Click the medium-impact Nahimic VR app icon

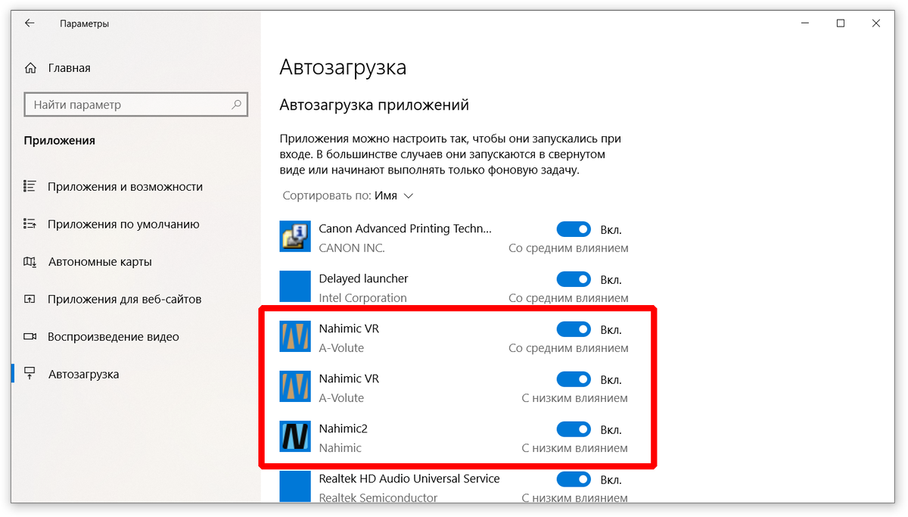295,337
